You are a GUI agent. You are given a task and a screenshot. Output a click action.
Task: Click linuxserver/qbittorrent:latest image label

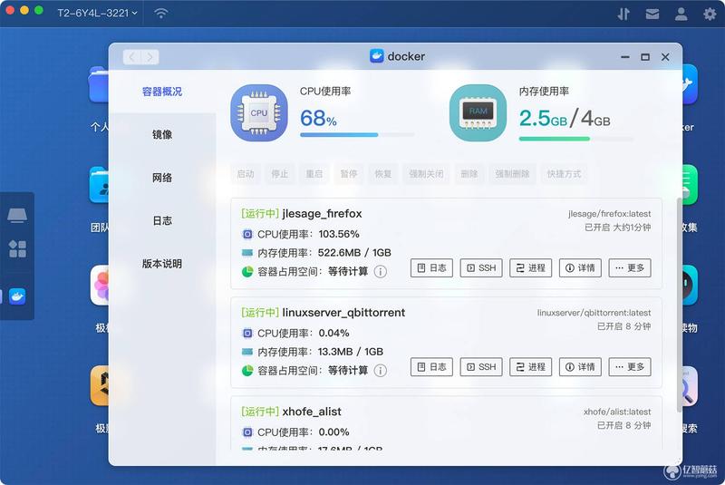(x=594, y=313)
